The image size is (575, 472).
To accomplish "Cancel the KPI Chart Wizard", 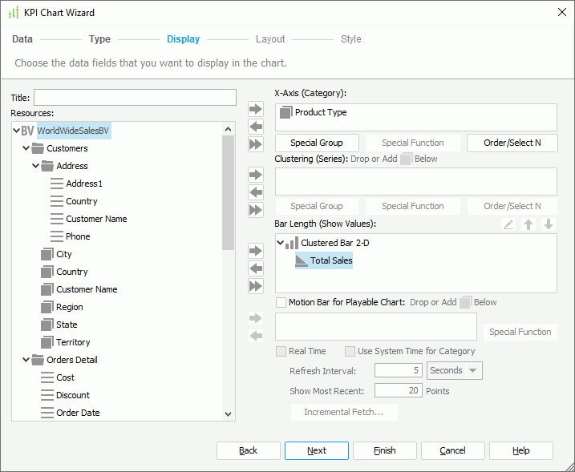I will 453,450.
